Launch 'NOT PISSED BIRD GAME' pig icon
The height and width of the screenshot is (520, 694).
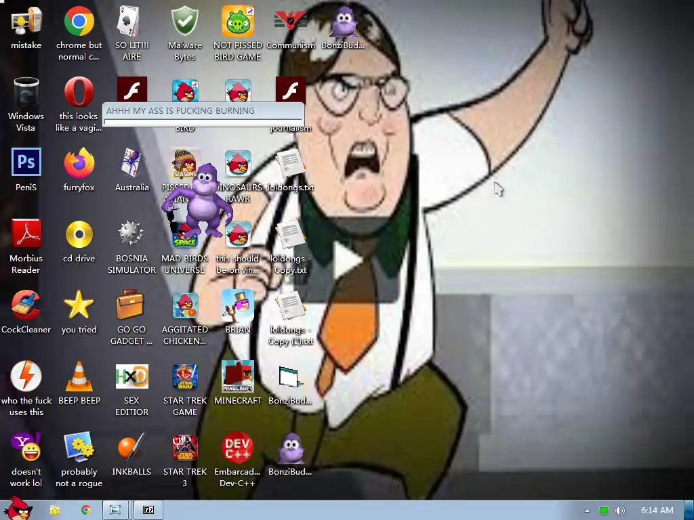click(238, 21)
